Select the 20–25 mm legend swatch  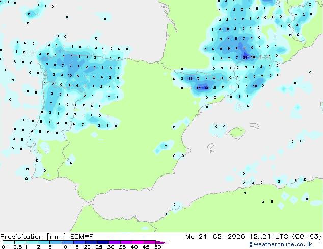coord(91,242)
